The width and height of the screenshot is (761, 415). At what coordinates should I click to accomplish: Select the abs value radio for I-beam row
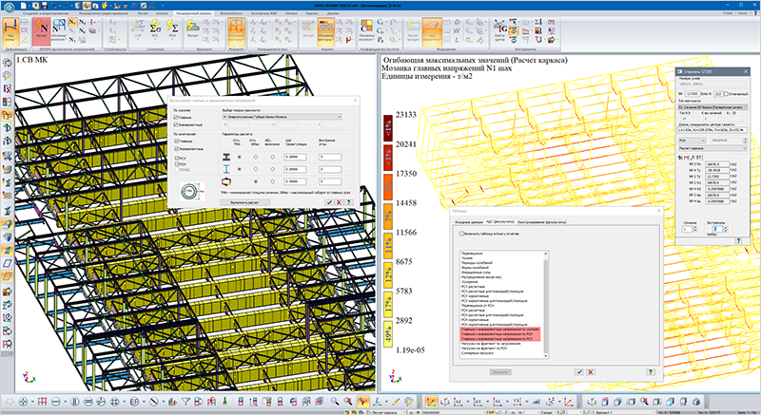(x=272, y=169)
